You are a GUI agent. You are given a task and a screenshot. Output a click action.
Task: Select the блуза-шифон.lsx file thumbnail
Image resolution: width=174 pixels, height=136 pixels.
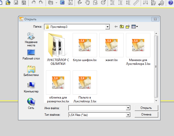point(85,45)
